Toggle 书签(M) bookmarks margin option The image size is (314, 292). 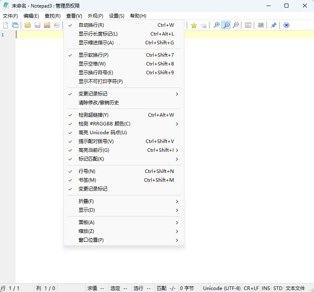pos(124,180)
